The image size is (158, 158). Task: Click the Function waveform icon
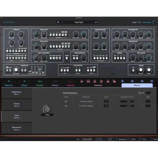(40, 81)
